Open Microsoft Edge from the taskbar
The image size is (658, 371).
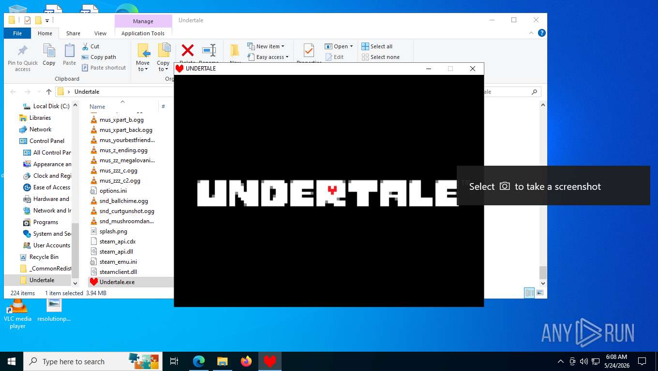point(199,361)
